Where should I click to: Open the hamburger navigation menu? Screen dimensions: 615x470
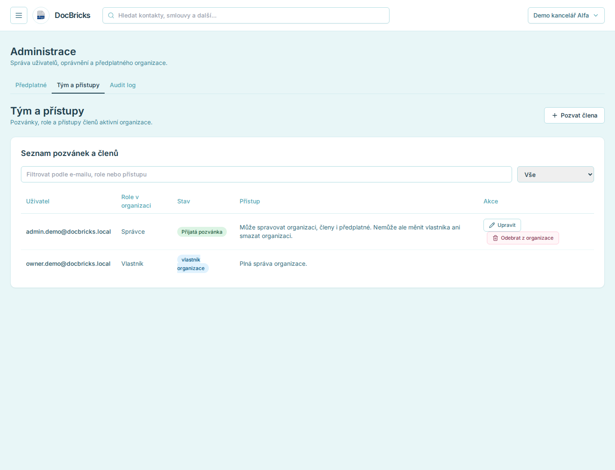pos(19,15)
